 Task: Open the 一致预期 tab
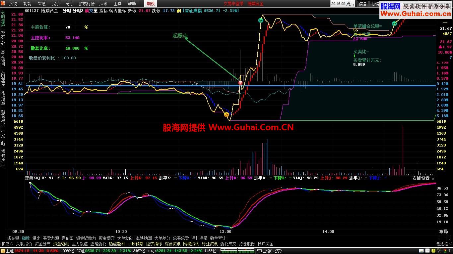coord(135,244)
